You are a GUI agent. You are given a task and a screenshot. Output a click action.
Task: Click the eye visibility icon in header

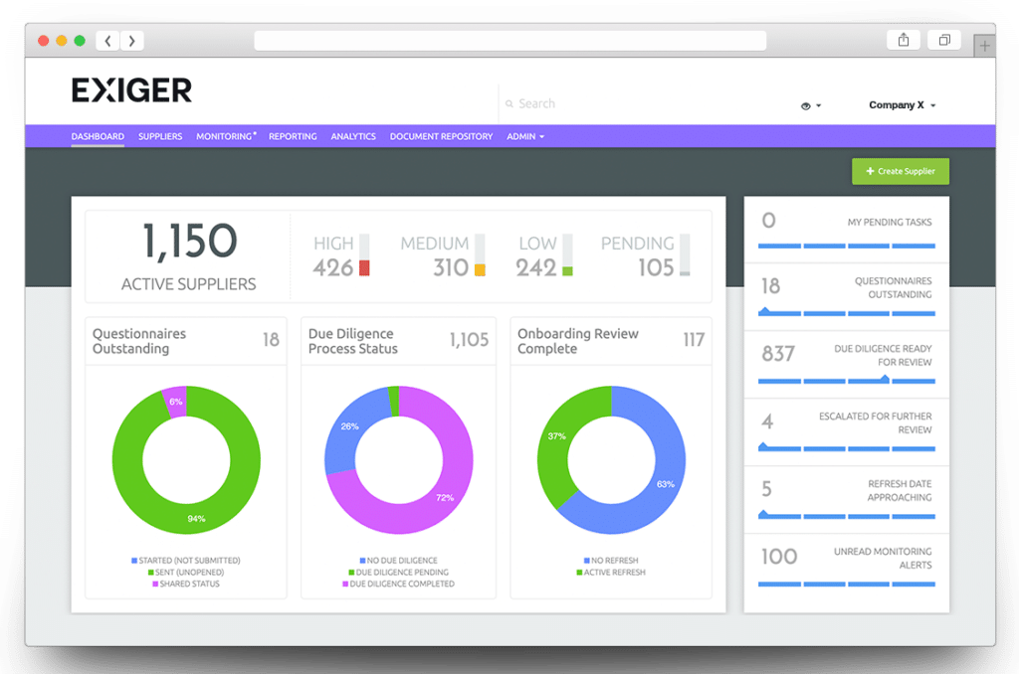pos(806,105)
